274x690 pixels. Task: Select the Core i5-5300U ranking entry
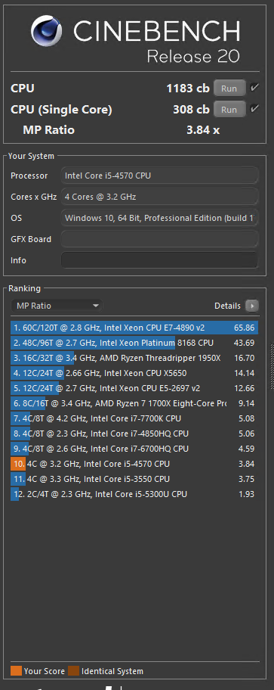(134, 494)
